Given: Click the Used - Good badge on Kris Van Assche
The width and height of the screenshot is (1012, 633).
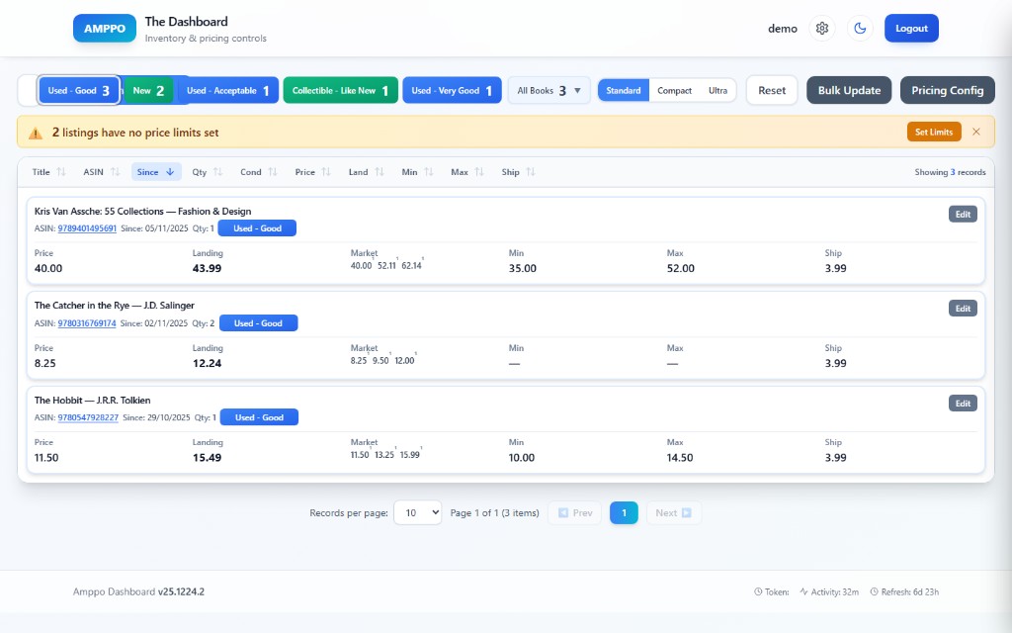Looking at the screenshot, I should pyautogui.click(x=257, y=228).
